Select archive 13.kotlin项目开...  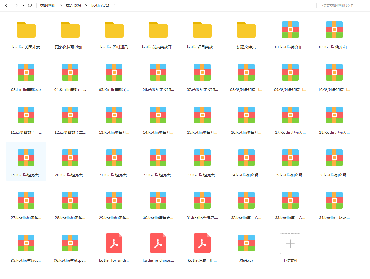click(x=114, y=115)
